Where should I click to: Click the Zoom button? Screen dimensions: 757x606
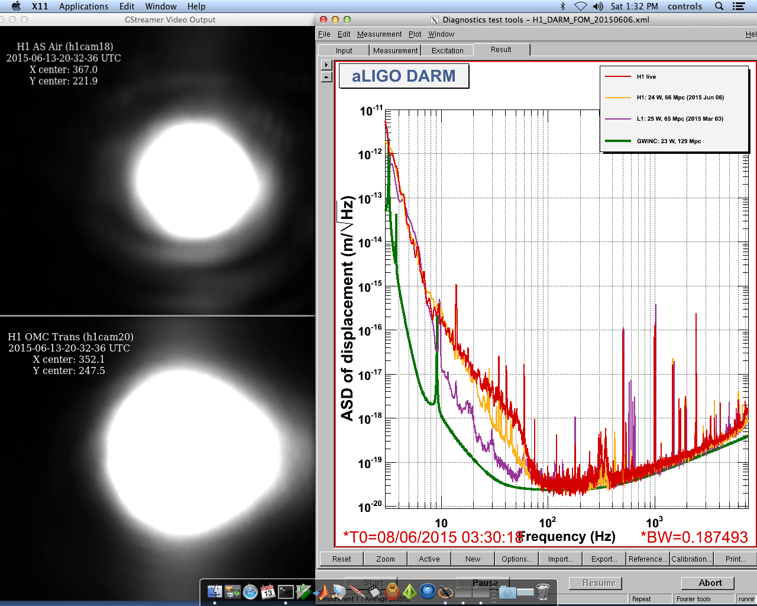click(x=385, y=559)
